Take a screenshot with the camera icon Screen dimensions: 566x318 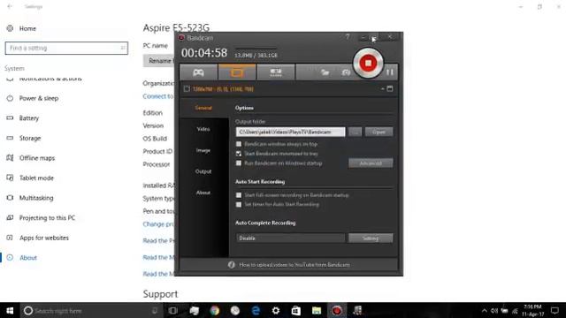pos(346,72)
